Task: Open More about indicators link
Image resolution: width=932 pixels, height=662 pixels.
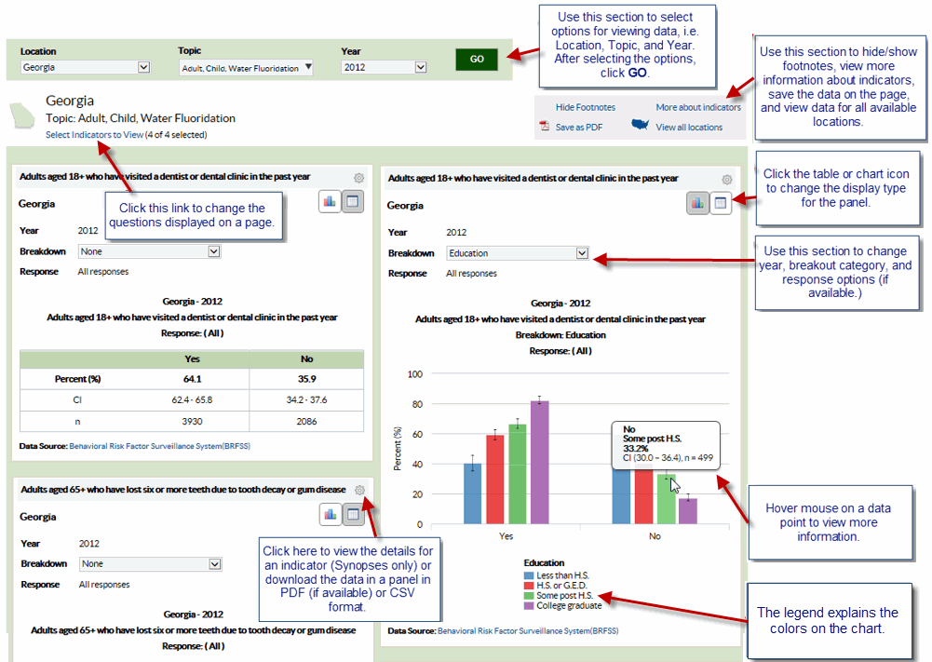Action: (697, 108)
